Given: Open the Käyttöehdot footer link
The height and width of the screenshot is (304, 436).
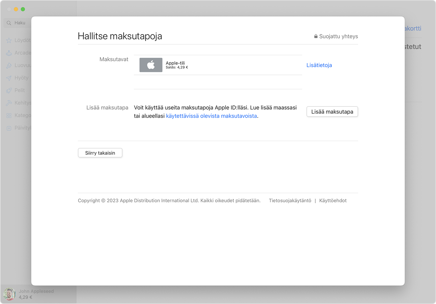Looking at the screenshot, I should pyautogui.click(x=333, y=201).
